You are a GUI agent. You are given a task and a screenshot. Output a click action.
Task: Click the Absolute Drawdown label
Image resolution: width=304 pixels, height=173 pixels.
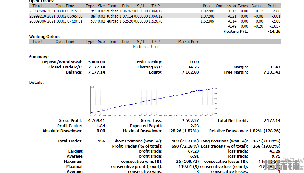62,131
